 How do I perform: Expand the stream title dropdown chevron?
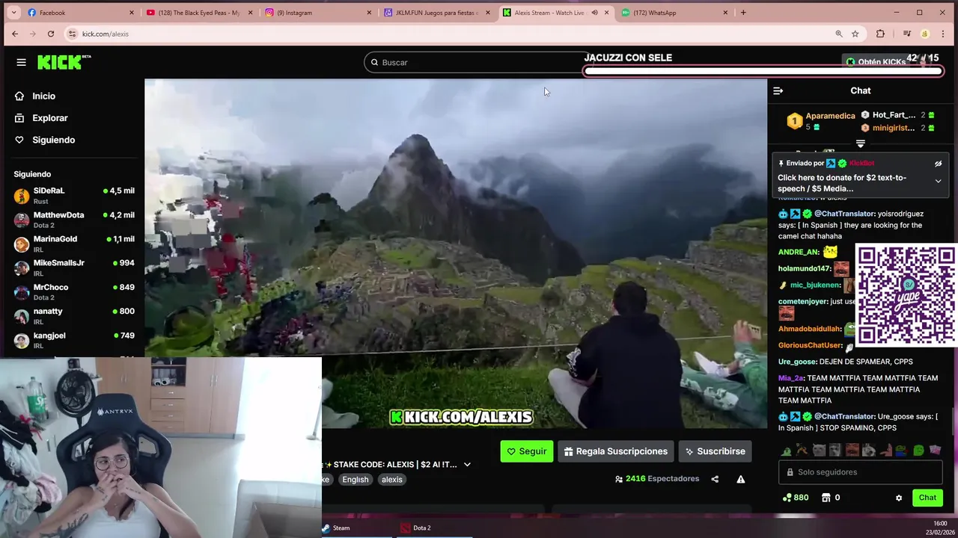point(467,465)
